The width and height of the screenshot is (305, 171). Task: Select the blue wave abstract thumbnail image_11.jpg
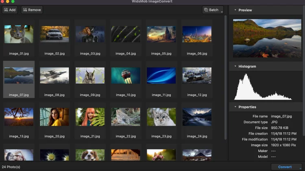(x=161, y=76)
